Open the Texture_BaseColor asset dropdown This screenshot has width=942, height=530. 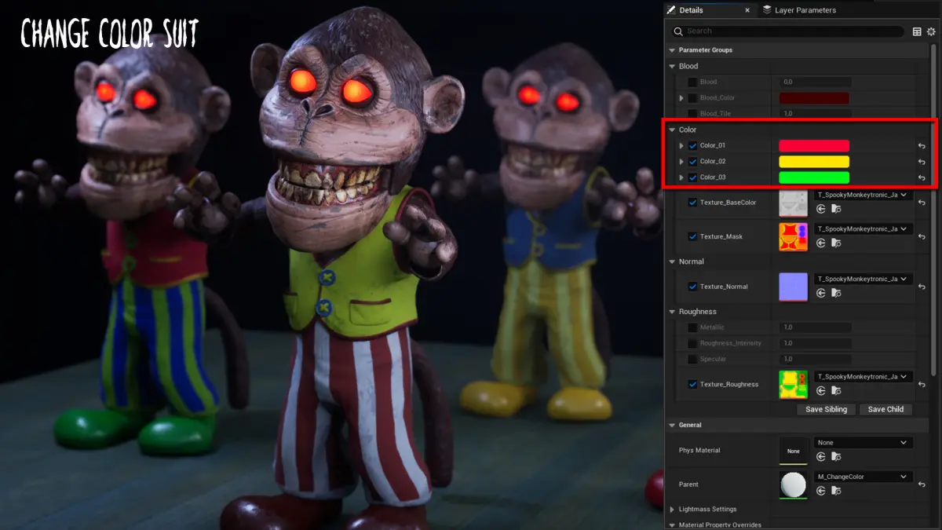(x=863, y=195)
